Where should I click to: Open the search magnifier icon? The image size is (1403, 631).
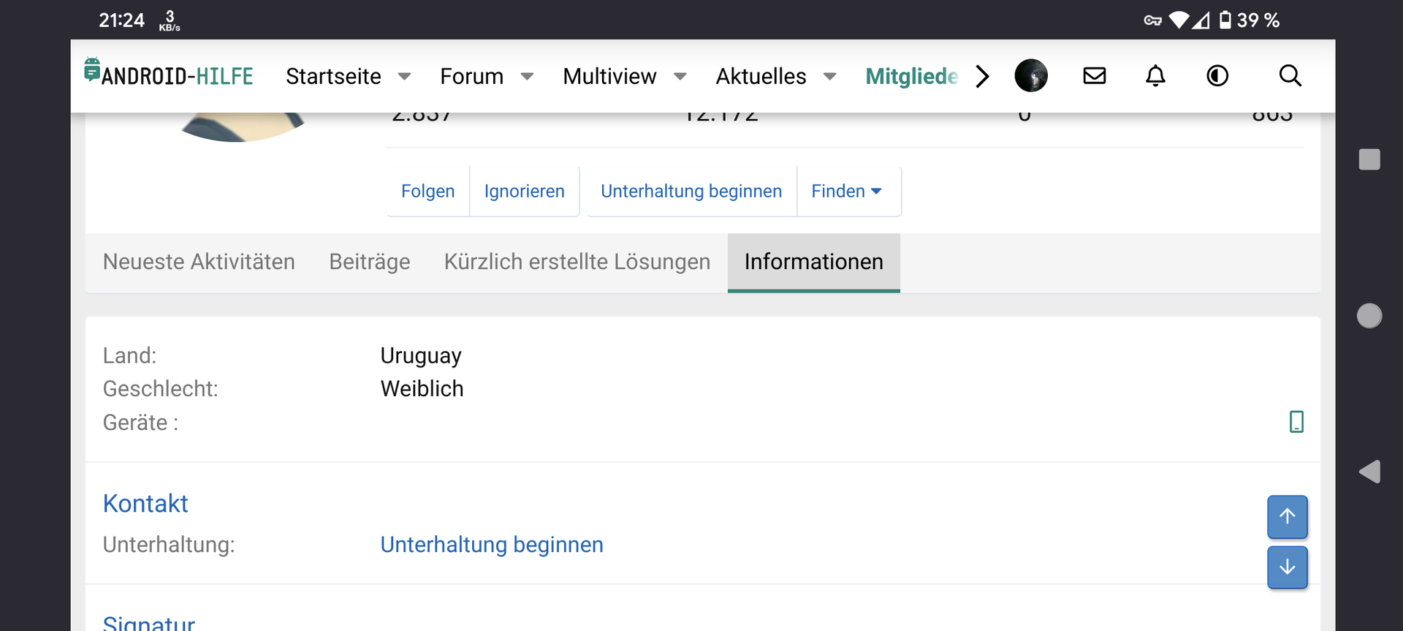click(x=1290, y=76)
